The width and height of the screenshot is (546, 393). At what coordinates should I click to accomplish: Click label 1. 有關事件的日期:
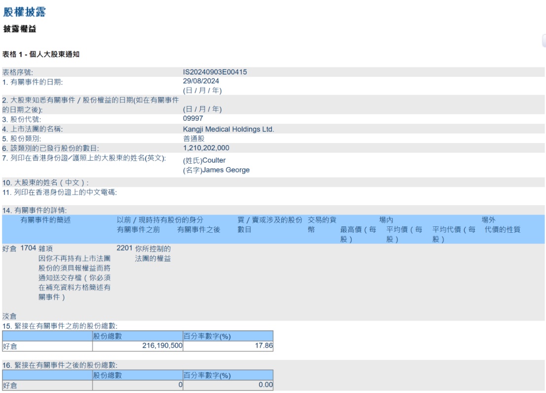pyautogui.click(x=33, y=82)
